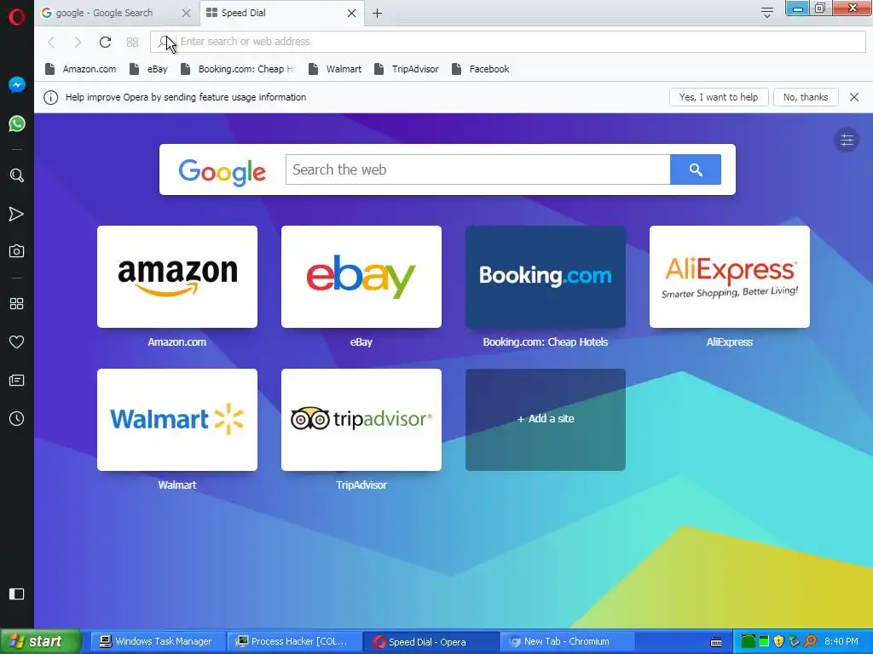Open the Personal News icon in the sidebar
The height and width of the screenshot is (654, 873).
point(17,381)
